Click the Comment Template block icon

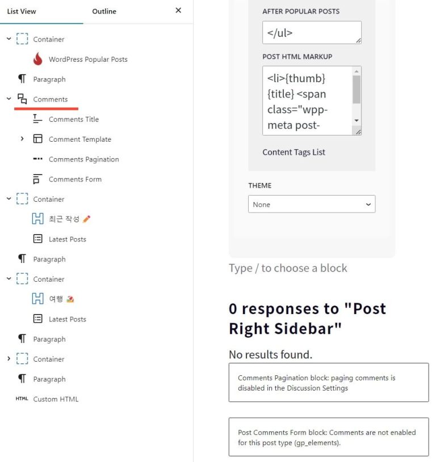(38, 139)
